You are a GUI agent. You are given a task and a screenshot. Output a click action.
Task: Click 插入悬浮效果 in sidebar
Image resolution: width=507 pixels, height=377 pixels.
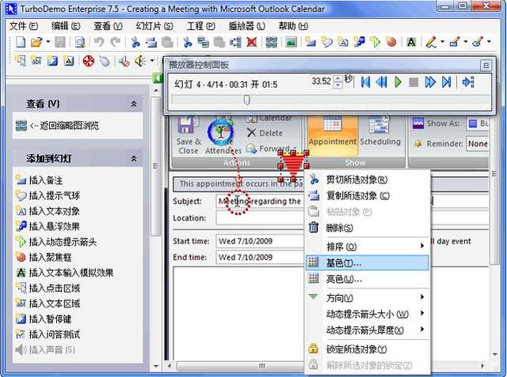pyautogui.click(x=48, y=226)
